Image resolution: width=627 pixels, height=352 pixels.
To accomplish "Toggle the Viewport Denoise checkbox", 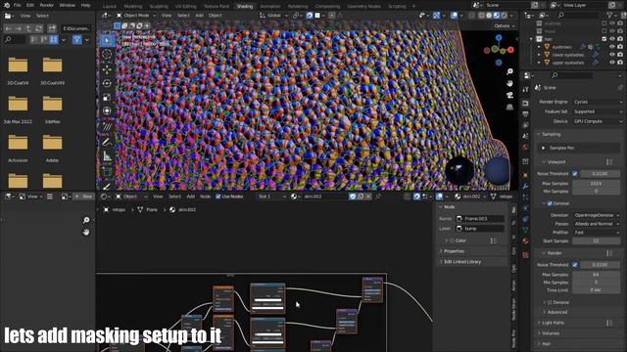I will [550, 203].
